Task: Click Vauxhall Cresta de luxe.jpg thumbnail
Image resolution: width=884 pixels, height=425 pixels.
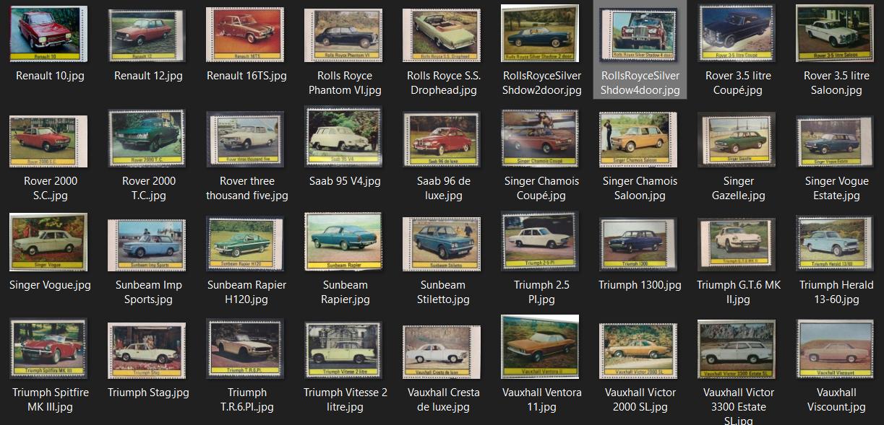Action: pyautogui.click(x=442, y=352)
